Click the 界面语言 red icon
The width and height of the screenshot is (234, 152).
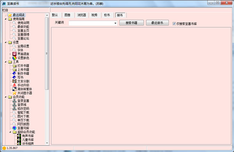coord(14,54)
